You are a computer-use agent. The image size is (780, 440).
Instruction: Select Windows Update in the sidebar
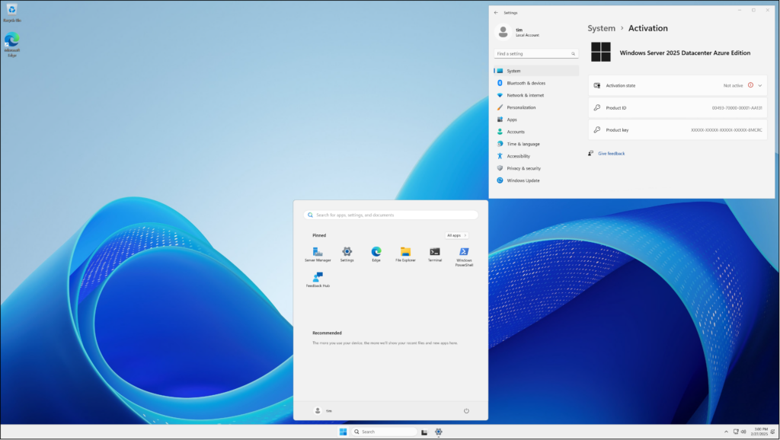pyautogui.click(x=536, y=180)
